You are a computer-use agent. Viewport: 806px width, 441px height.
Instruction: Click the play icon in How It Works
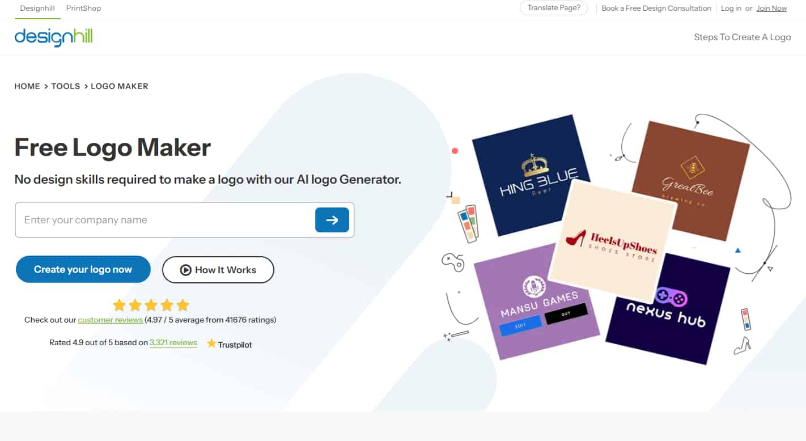[185, 270]
